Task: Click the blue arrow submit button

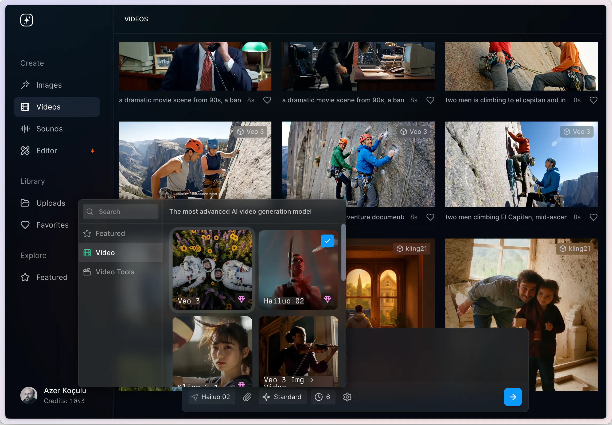Action: click(x=513, y=397)
